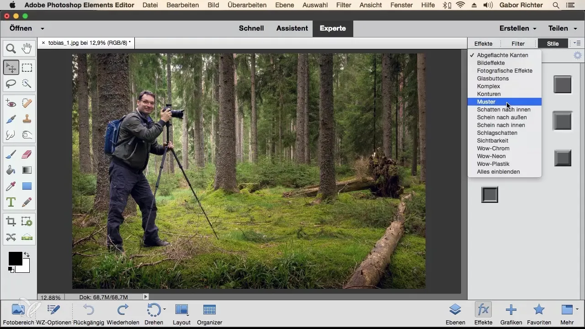Click the Öffnen button
The height and width of the screenshot is (329, 585).
[x=21, y=28]
